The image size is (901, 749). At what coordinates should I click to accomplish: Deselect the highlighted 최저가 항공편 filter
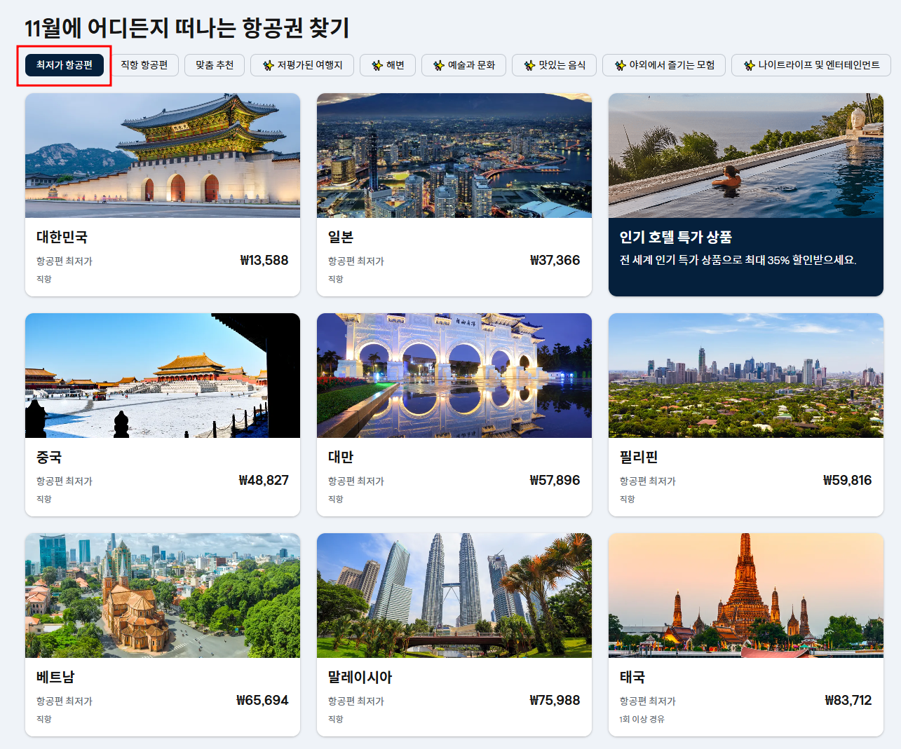pyautogui.click(x=64, y=64)
